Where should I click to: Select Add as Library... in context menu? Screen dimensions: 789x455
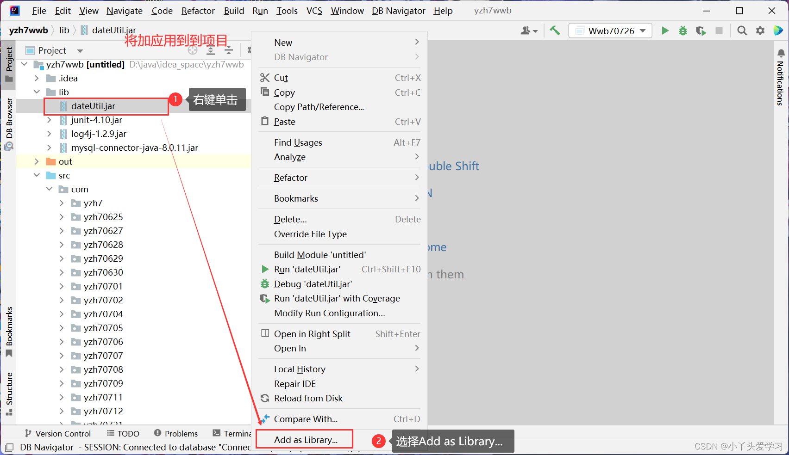pyautogui.click(x=306, y=440)
